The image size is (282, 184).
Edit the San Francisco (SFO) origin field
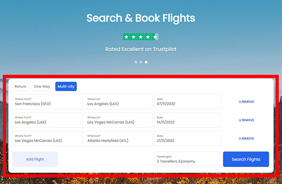pyautogui.click(x=47, y=102)
